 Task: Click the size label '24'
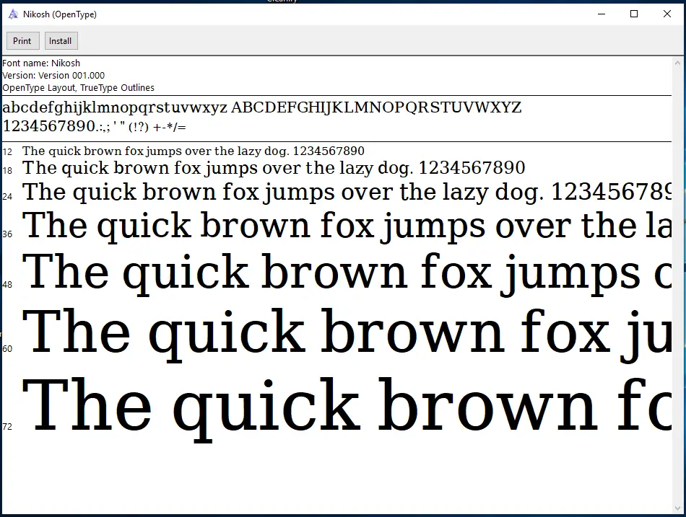(x=7, y=197)
